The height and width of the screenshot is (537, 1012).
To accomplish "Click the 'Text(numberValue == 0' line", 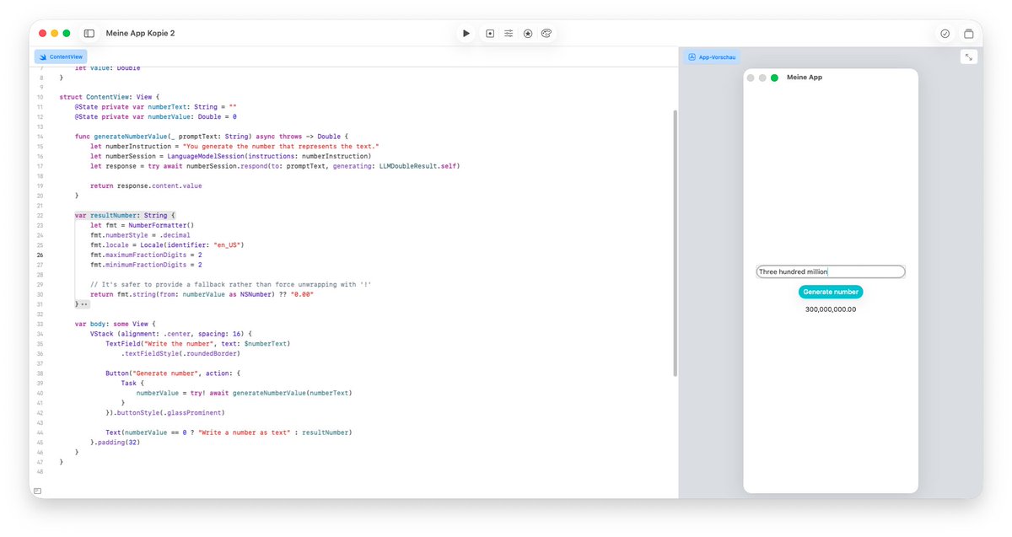I will (229, 432).
